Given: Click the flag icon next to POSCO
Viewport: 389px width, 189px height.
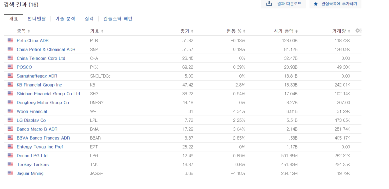Looking at the screenshot, I should point(10,67).
